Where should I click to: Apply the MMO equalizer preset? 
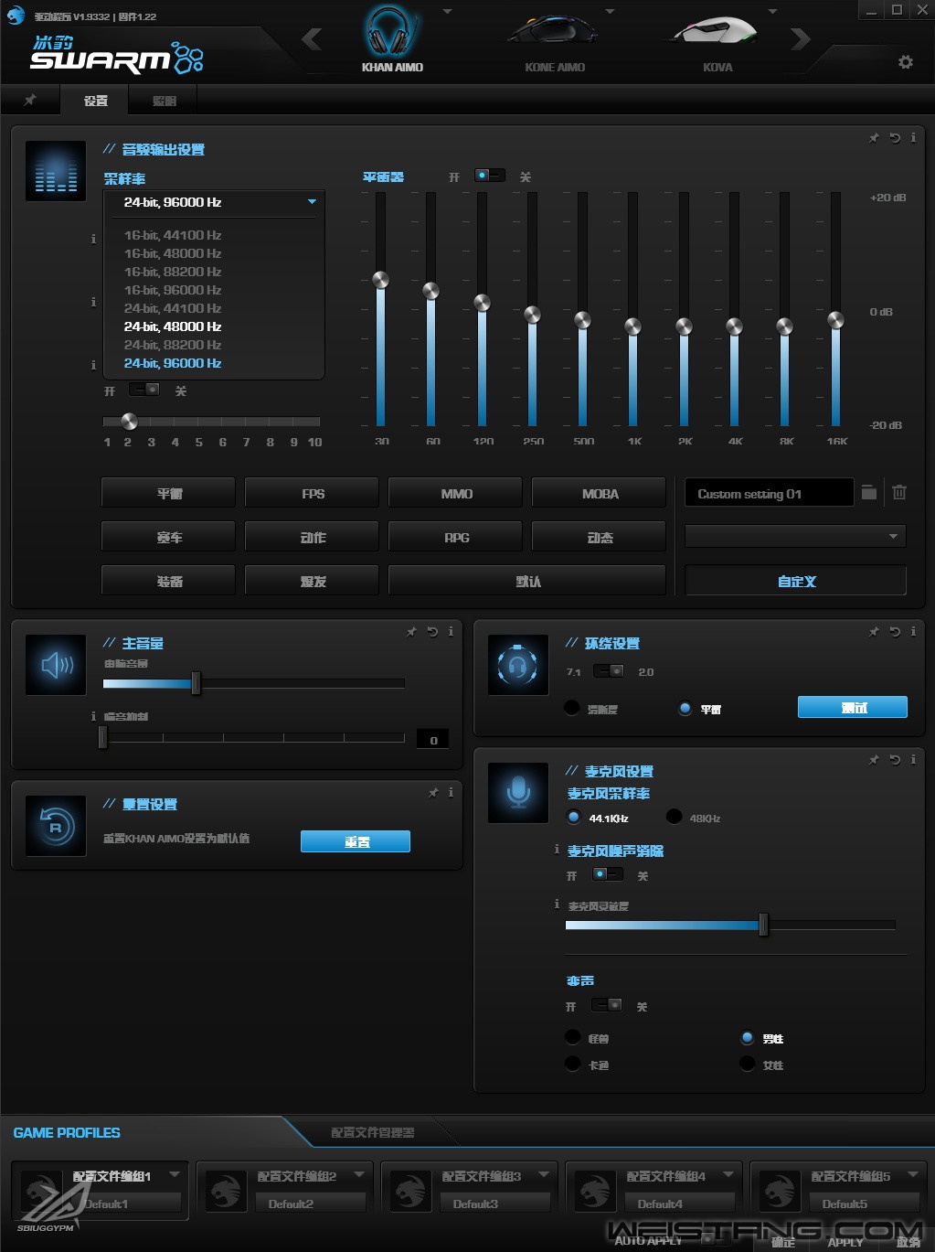coord(456,493)
